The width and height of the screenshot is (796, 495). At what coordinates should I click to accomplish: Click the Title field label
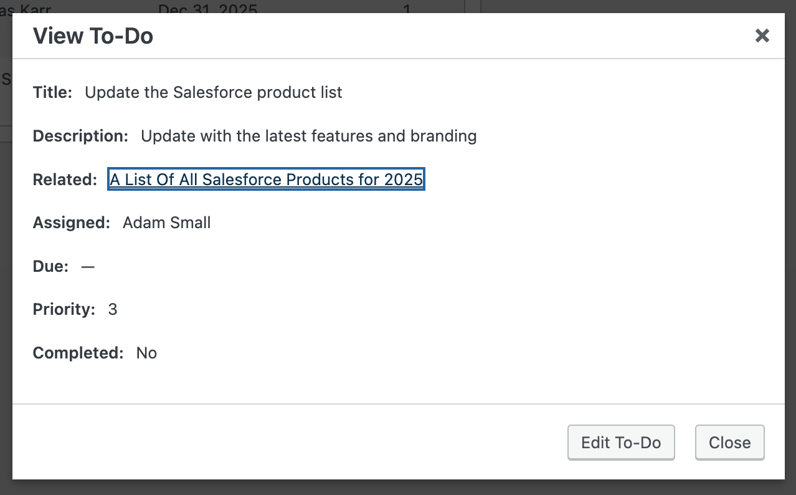coord(52,93)
